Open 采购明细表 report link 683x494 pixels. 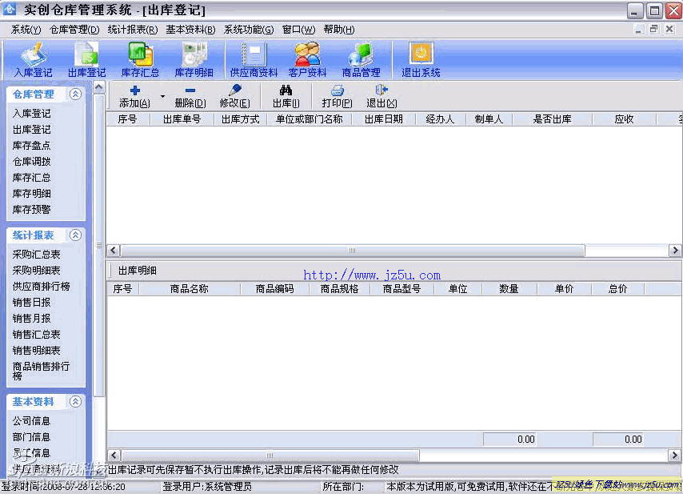pos(36,271)
